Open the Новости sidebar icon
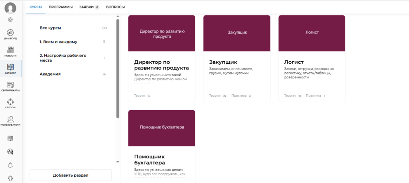Screen dimensions: 409x183 click(10, 52)
